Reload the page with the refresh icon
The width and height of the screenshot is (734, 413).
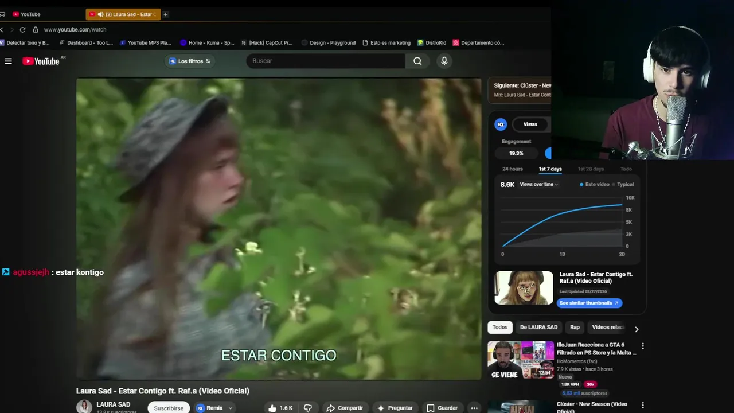pos(22,29)
